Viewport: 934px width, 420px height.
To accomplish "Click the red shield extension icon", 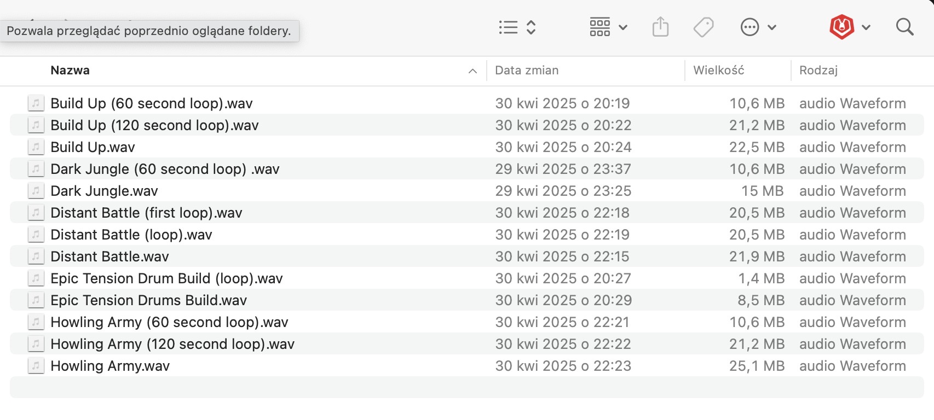I will tap(841, 27).
